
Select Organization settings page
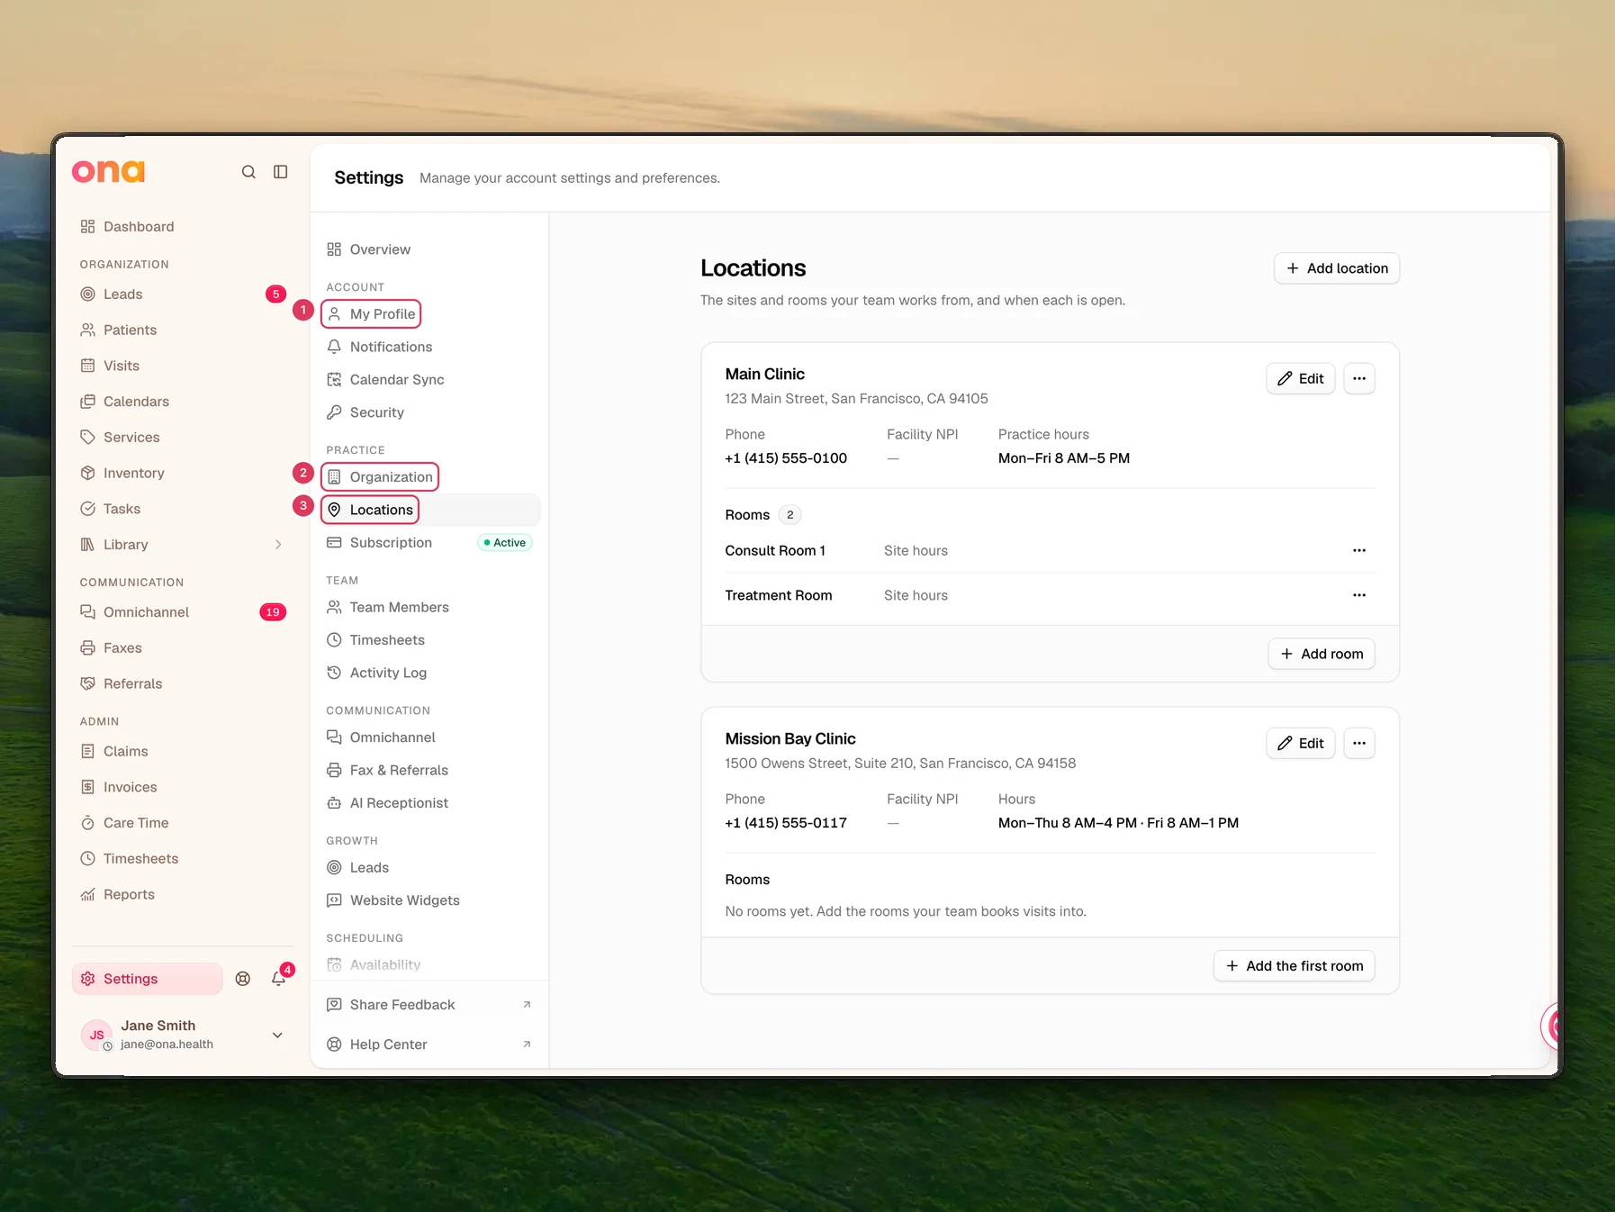point(380,477)
